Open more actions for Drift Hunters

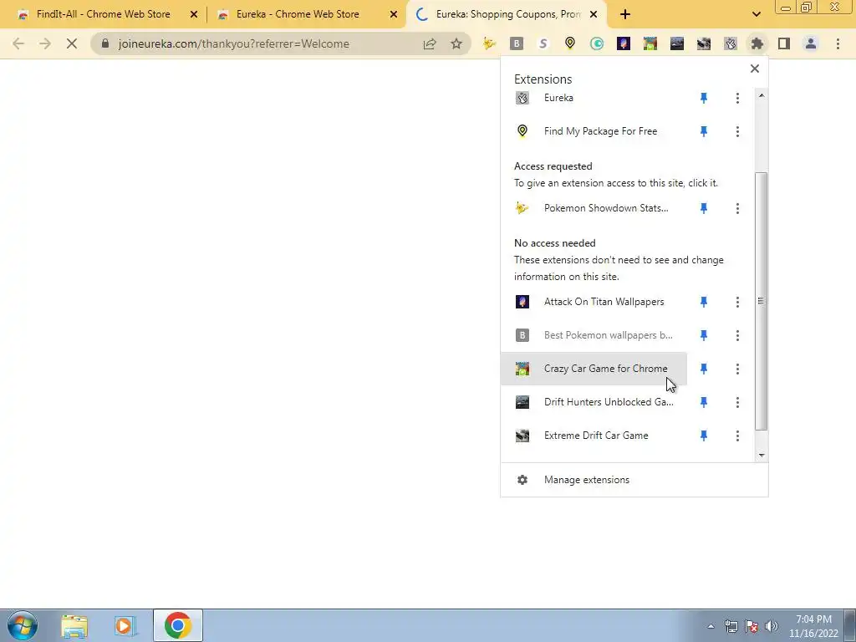(737, 402)
